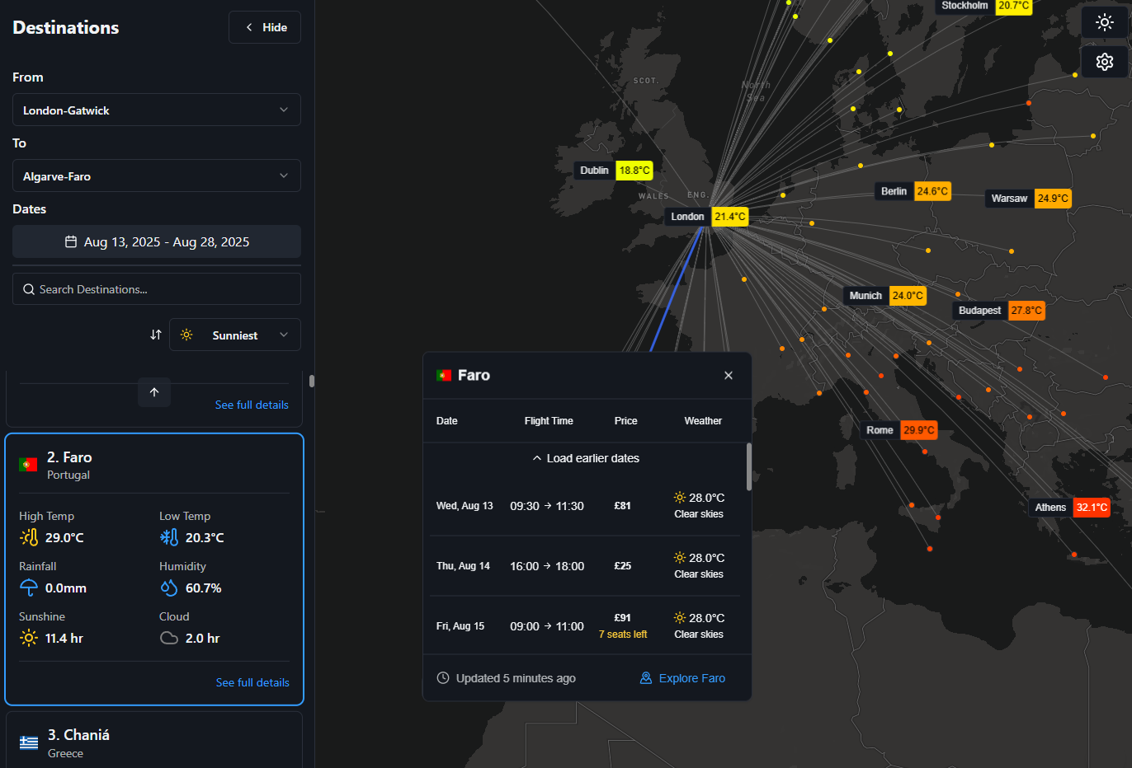Open the From London-Gatwick dropdown
Viewport: 1132px width, 768px height.
[157, 110]
